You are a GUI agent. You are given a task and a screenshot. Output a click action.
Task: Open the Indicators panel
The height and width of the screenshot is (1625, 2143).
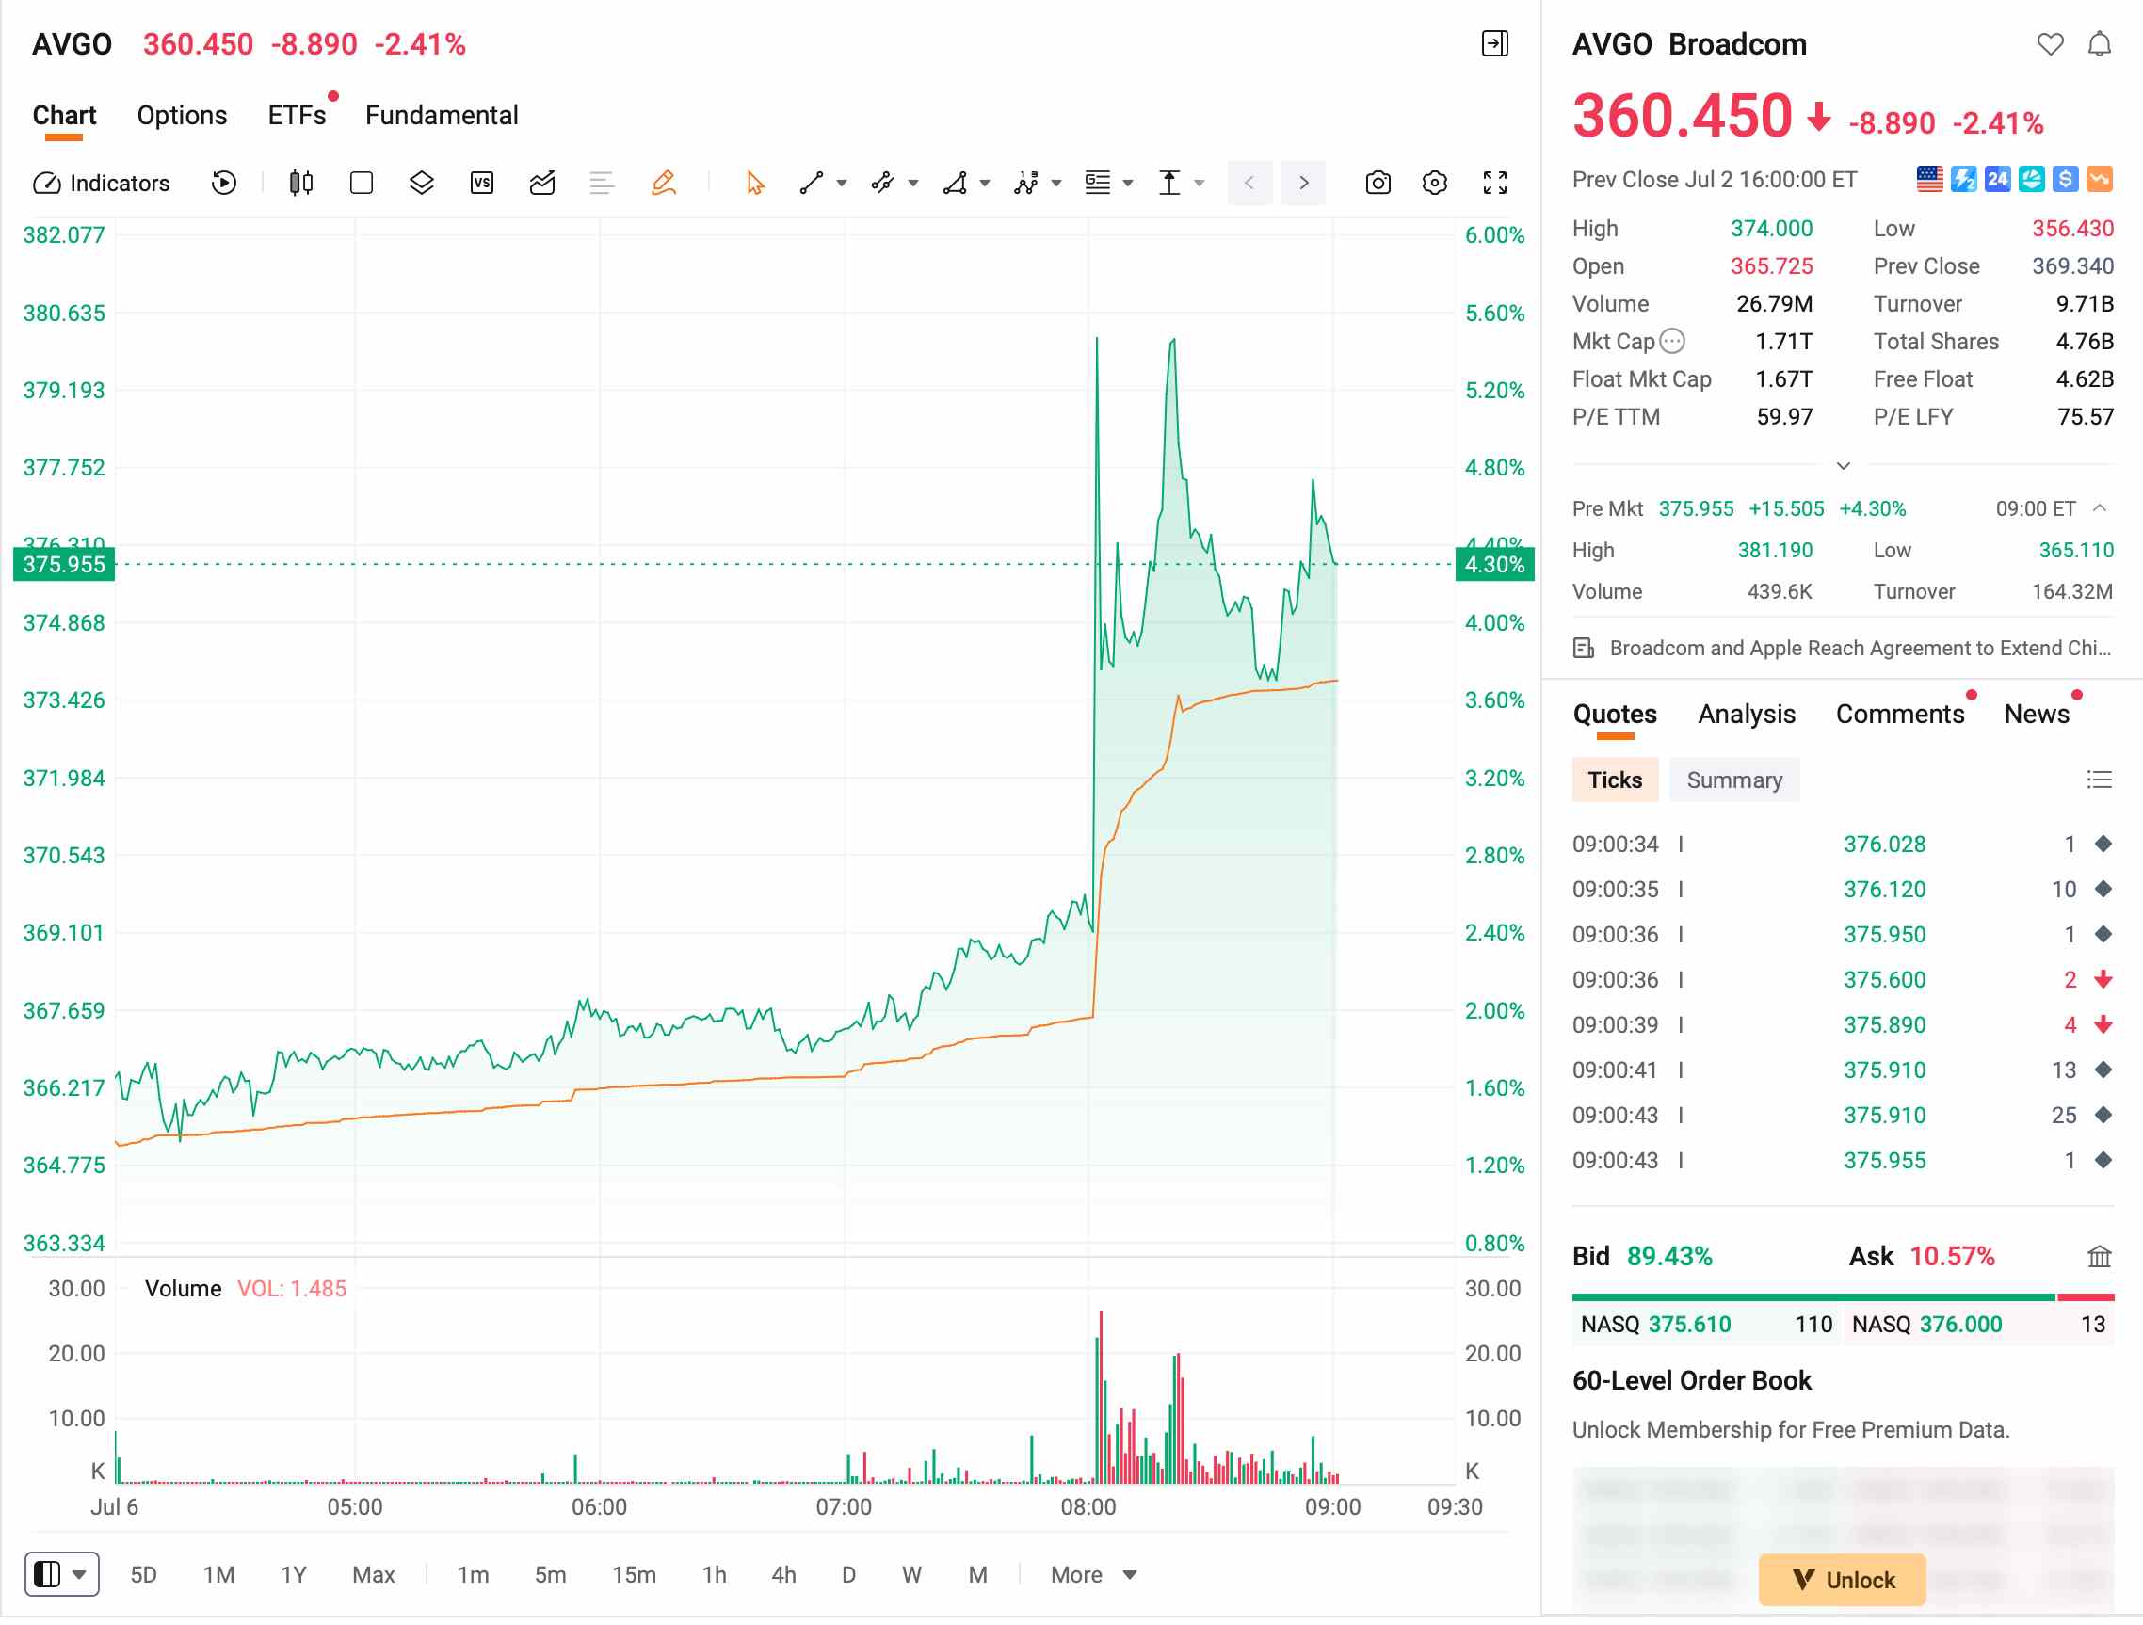[x=102, y=184]
